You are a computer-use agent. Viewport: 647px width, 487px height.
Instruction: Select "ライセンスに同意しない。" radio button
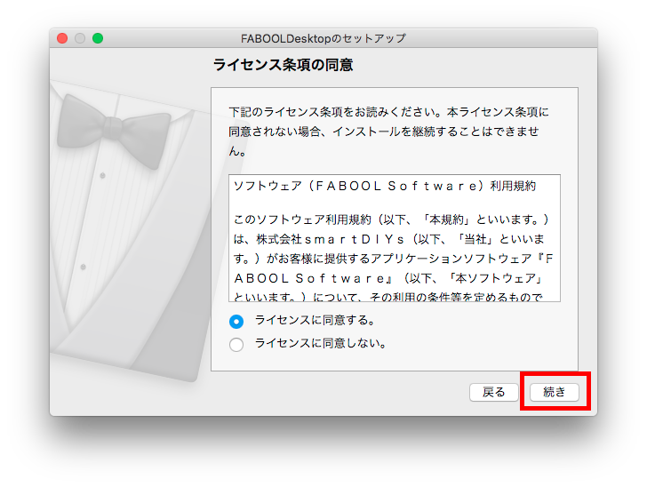coord(236,344)
